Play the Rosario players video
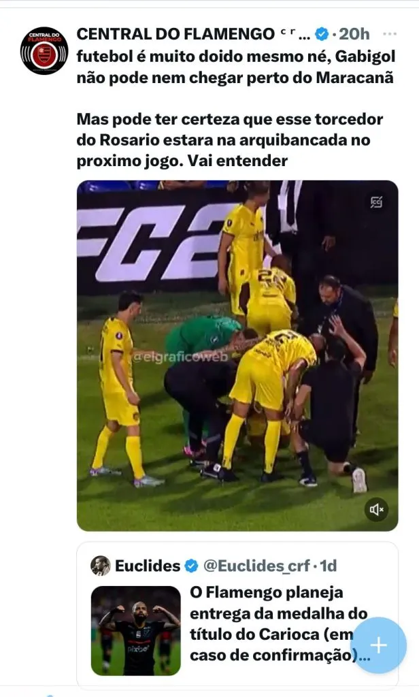Viewport: 419px width, 697px height. pyautogui.click(x=237, y=355)
